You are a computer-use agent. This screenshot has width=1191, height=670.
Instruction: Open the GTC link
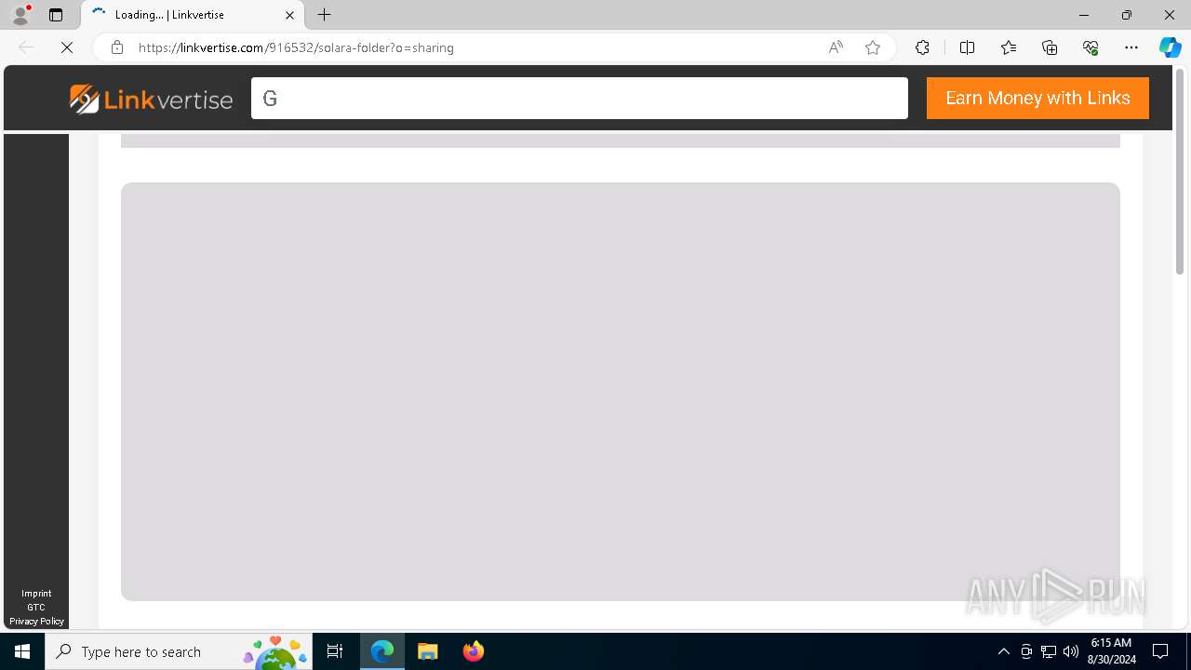click(36, 607)
